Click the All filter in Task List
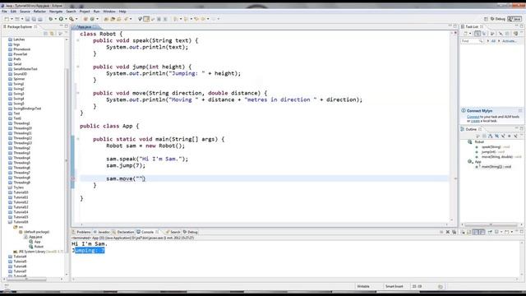Viewport: 526px width, 296px height. coord(493,41)
